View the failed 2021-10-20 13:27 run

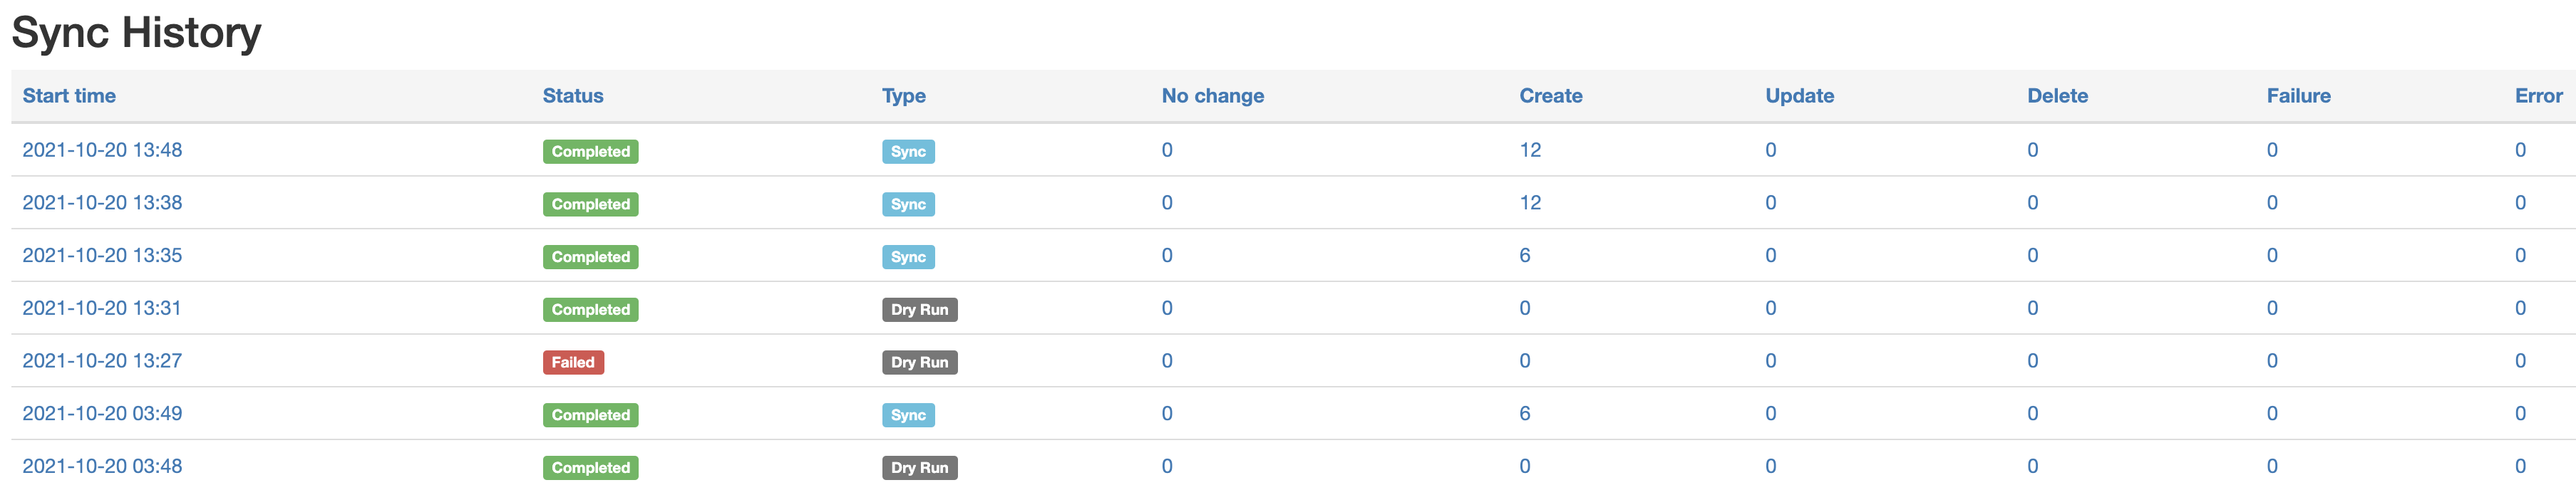(x=102, y=361)
